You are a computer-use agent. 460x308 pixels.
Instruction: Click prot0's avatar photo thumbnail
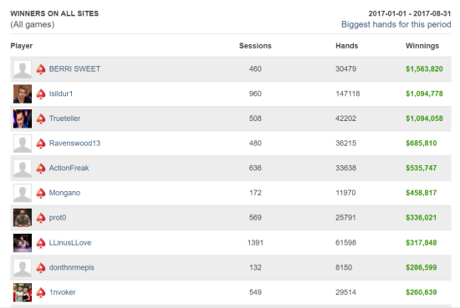tap(23, 218)
